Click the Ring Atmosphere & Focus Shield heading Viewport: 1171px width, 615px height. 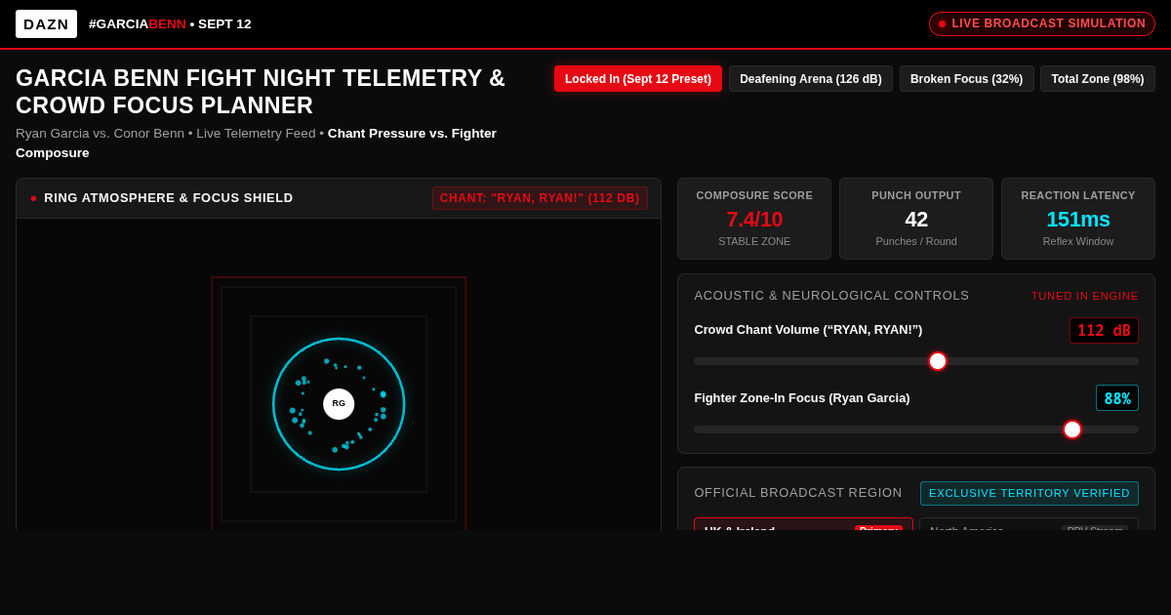click(169, 198)
